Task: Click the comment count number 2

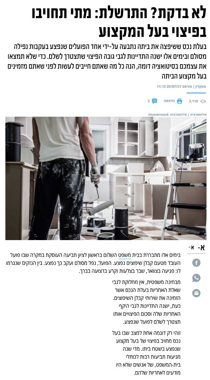Action: pyautogui.click(x=149, y=101)
